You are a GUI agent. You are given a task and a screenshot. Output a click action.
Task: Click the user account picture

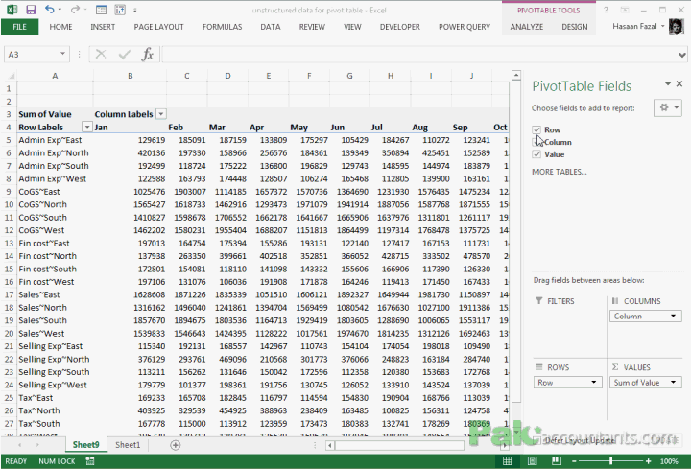tap(676, 27)
